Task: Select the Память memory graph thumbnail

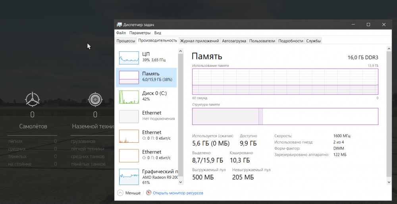Action: 129,77
